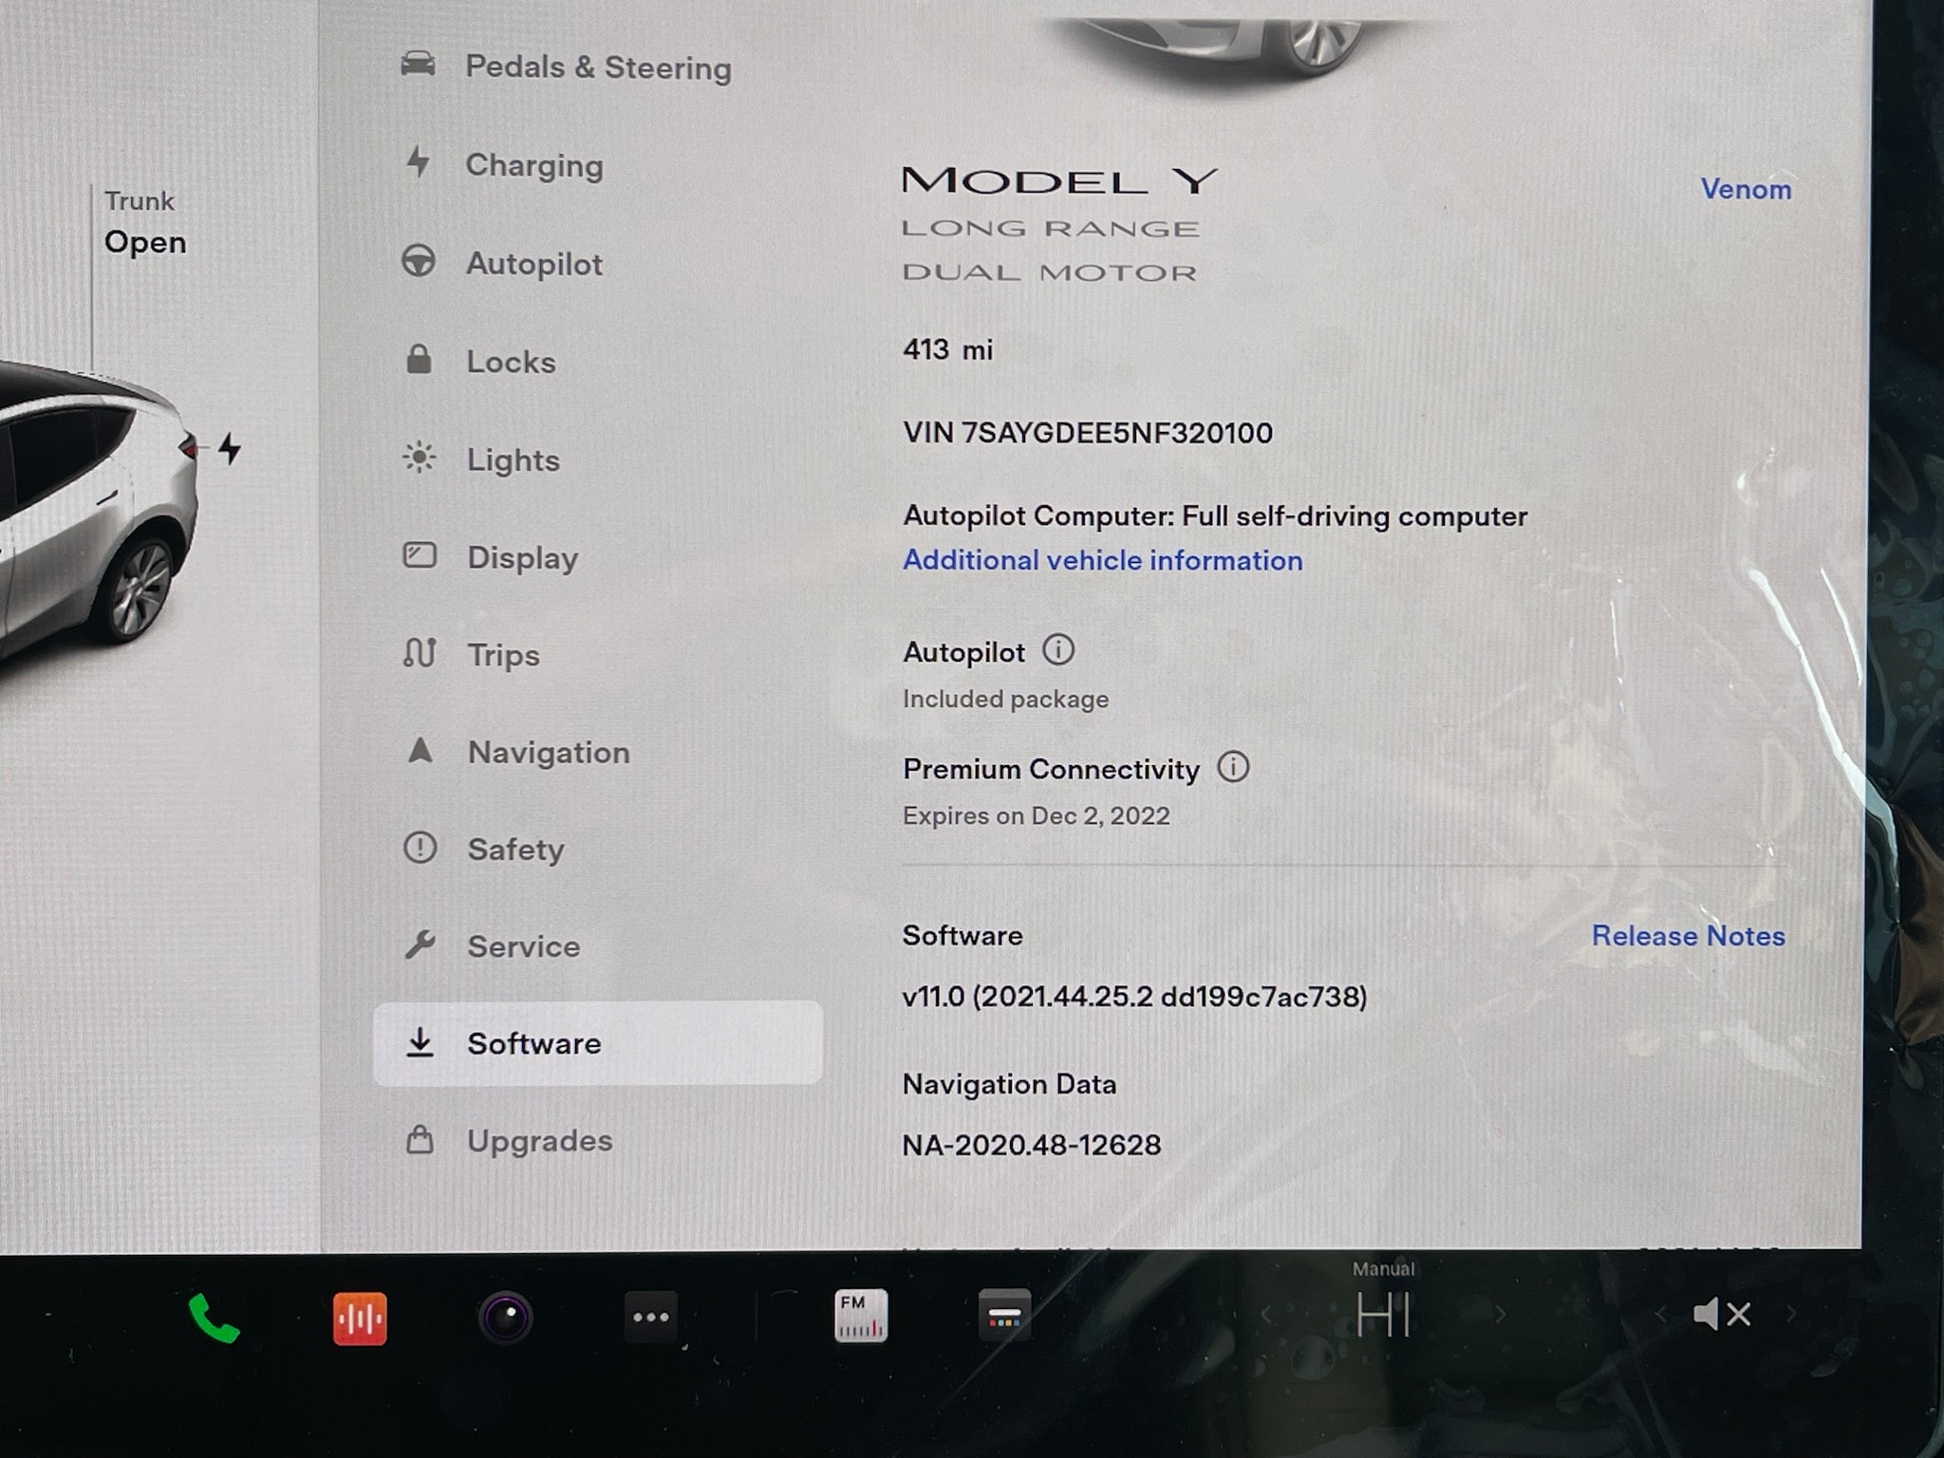
Task: Click the Autopilot info circle icon
Action: [x=1058, y=650]
